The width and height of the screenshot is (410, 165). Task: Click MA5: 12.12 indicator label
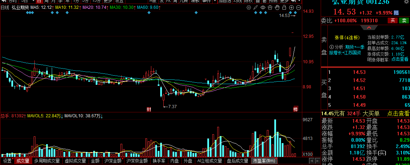point(43,7)
